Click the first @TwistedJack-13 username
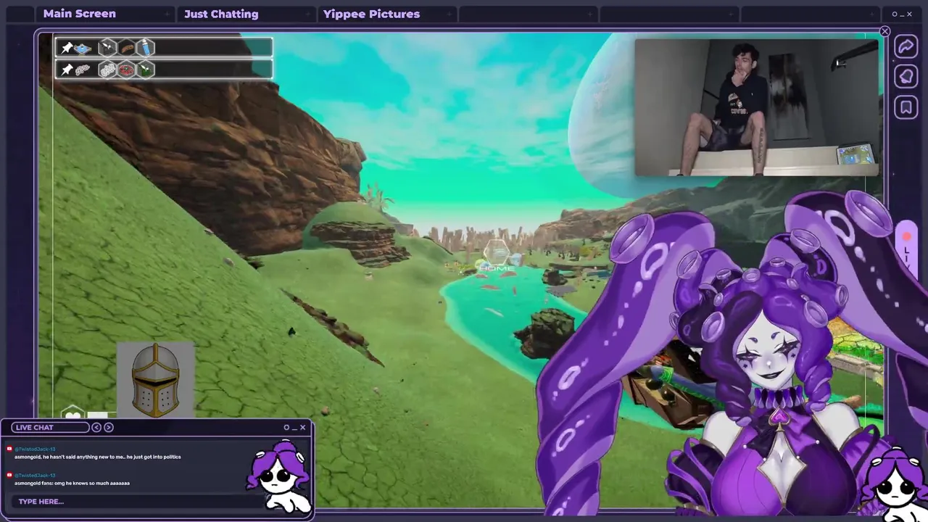 (x=35, y=449)
